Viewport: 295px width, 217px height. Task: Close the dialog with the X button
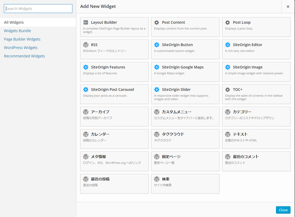[288, 7]
